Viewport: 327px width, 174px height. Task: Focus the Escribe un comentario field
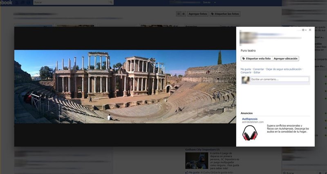pyautogui.click(x=279, y=79)
